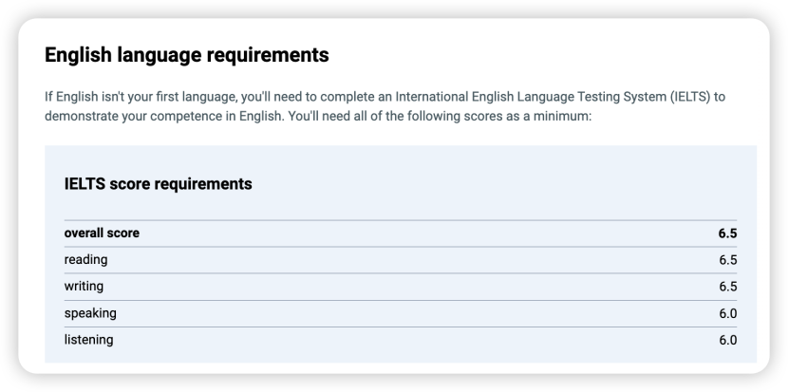Click the IELTS score requirements heading
Screen dimensions: 789x392
click(158, 184)
